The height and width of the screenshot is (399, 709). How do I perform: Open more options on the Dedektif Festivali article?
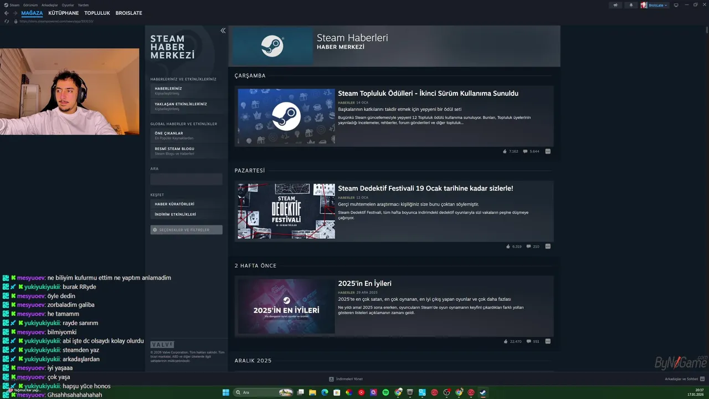(548, 246)
